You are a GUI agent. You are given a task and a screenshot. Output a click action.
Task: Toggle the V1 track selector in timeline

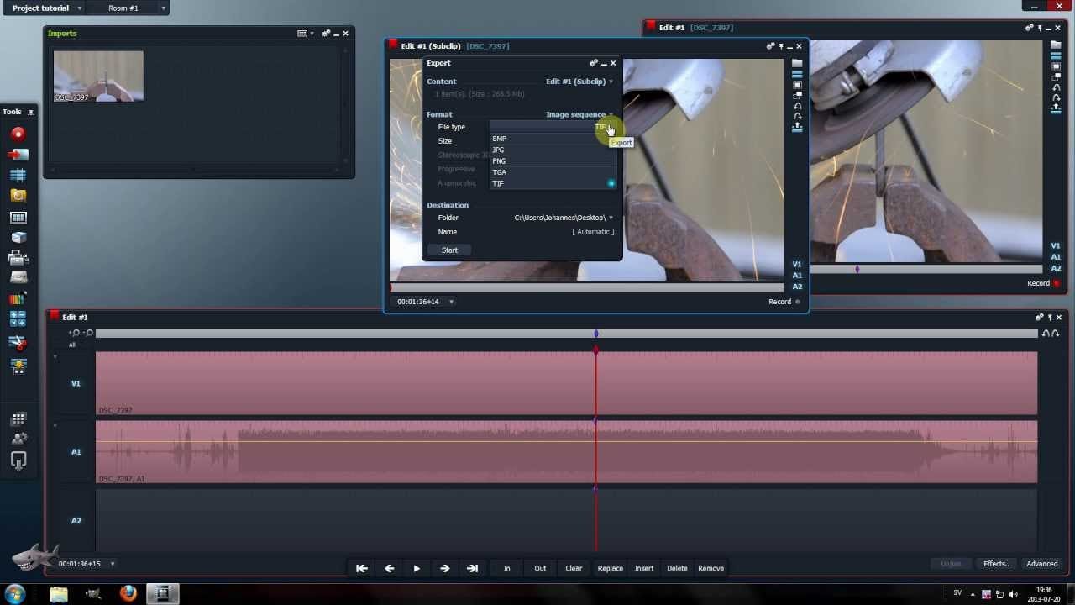(76, 383)
